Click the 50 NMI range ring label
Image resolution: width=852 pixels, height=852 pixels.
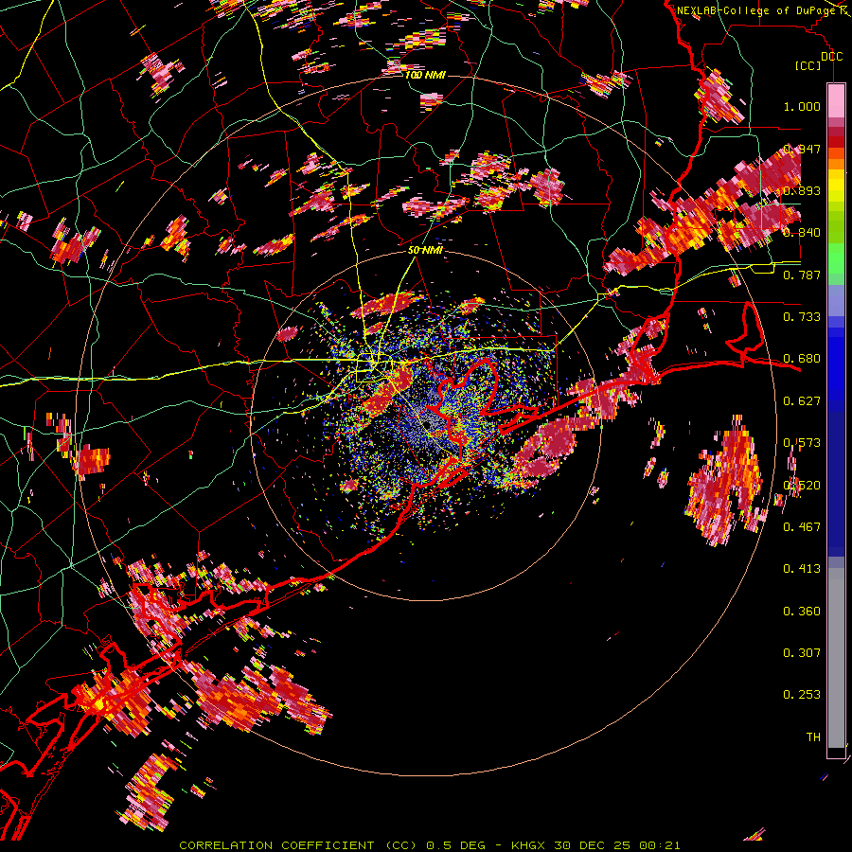(x=425, y=250)
